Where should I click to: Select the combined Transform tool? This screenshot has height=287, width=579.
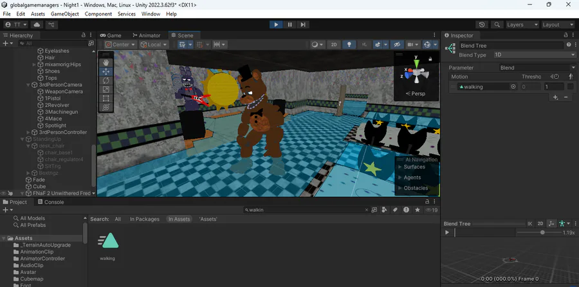[106, 107]
